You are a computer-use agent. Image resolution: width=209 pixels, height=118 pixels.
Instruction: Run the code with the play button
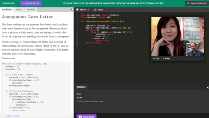(x=87, y=117)
